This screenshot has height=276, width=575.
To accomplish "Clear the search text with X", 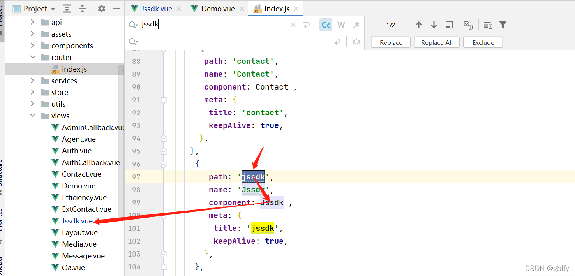I will tap(293, 25).
